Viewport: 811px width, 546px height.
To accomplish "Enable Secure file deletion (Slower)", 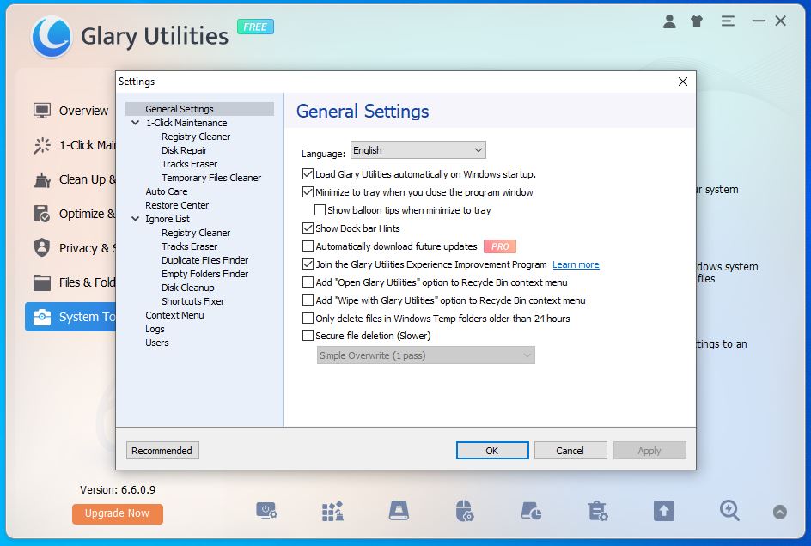I will (x=308, y=336).
